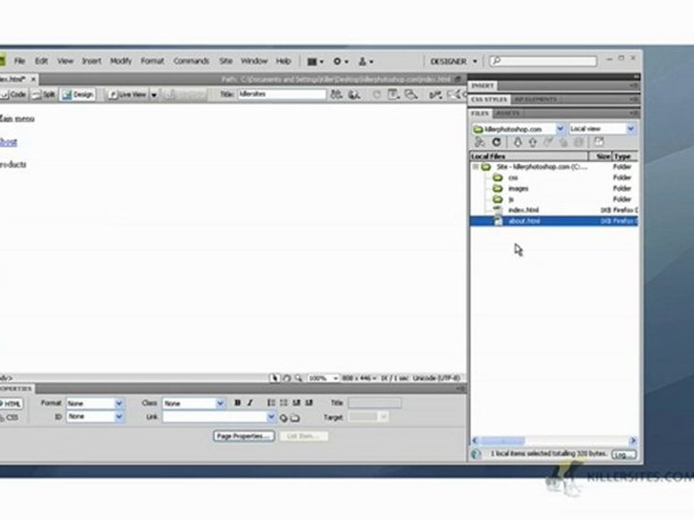Viewport: 694px width, 520px height.
Task: Click the Put Files up-arrow icon
Action: coord(533,142)
